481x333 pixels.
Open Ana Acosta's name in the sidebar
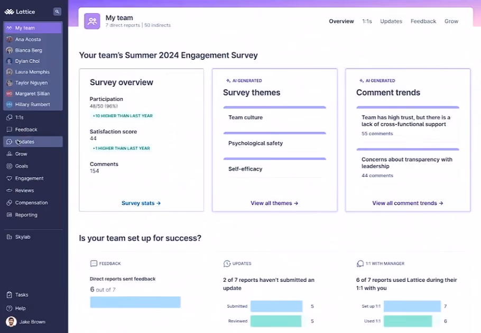(x=28, y=39)
